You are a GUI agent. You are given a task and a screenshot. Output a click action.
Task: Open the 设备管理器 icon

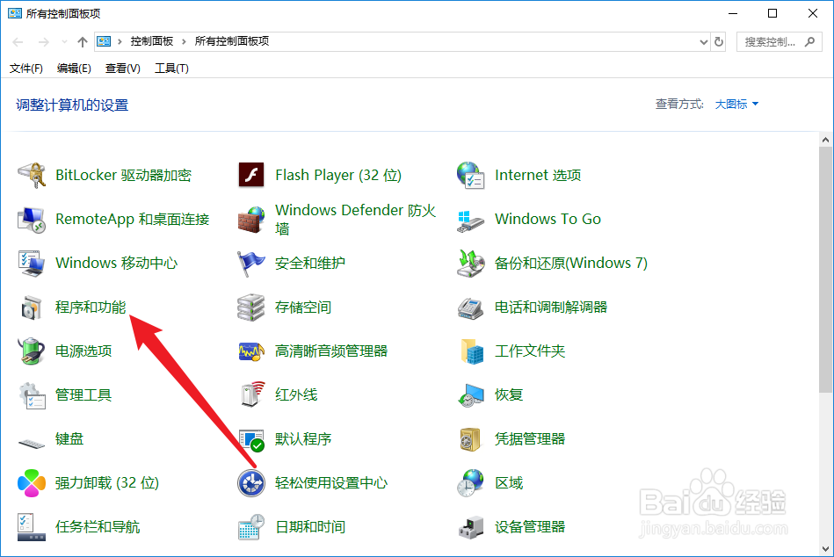tap(471, 528)
